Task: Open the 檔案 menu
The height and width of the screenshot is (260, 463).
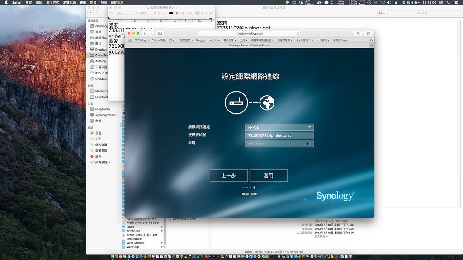Action: [28, 2]
